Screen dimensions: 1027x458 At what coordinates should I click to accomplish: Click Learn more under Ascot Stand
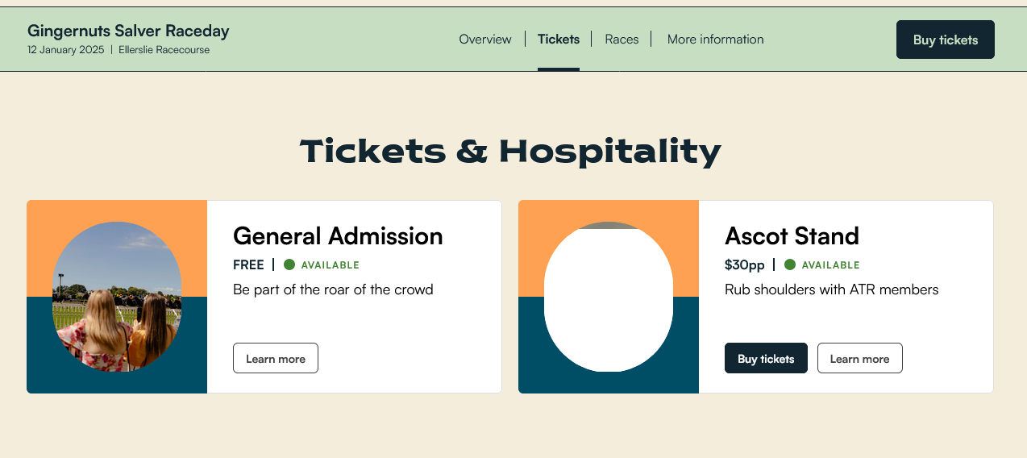pyautogui.click(x=860, y=358)
